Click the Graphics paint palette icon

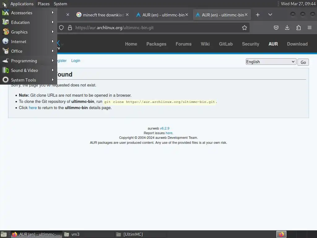[x=6, y=32]
